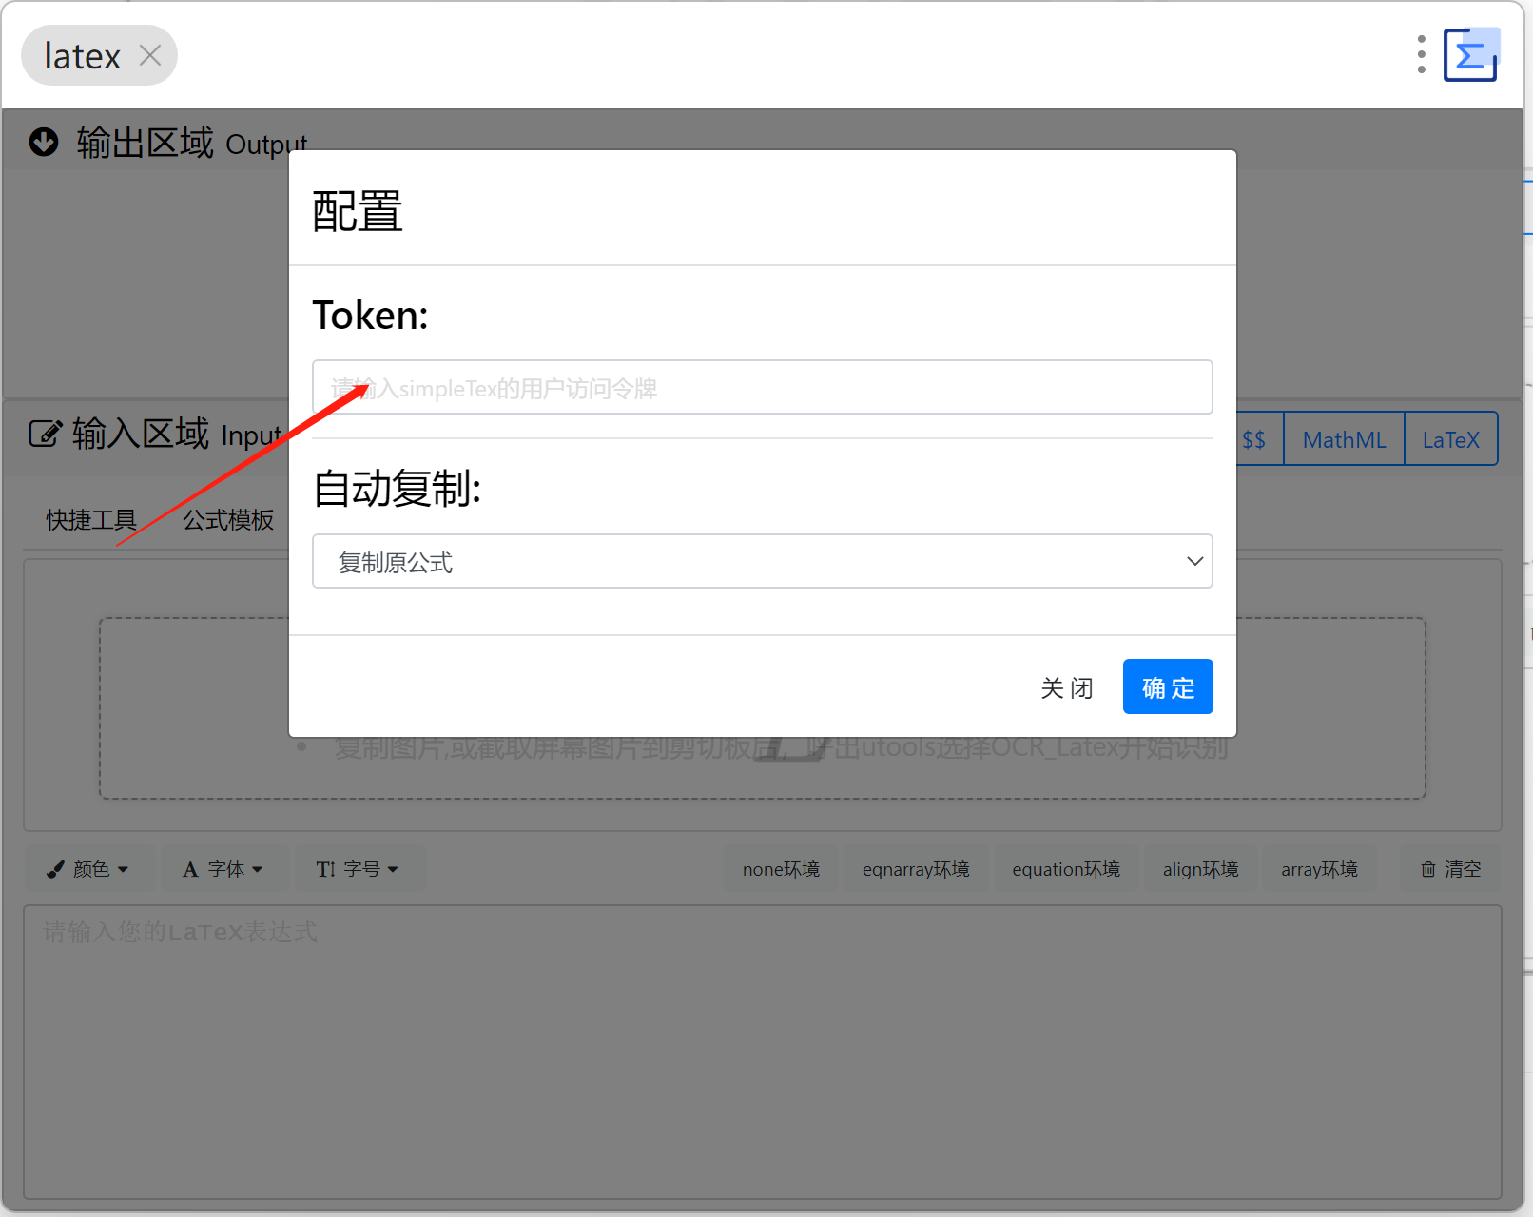The width and height of the screenshot is (1533, 1217).
Task: Open the 字体 font dropdown
Action: point(223,869)
